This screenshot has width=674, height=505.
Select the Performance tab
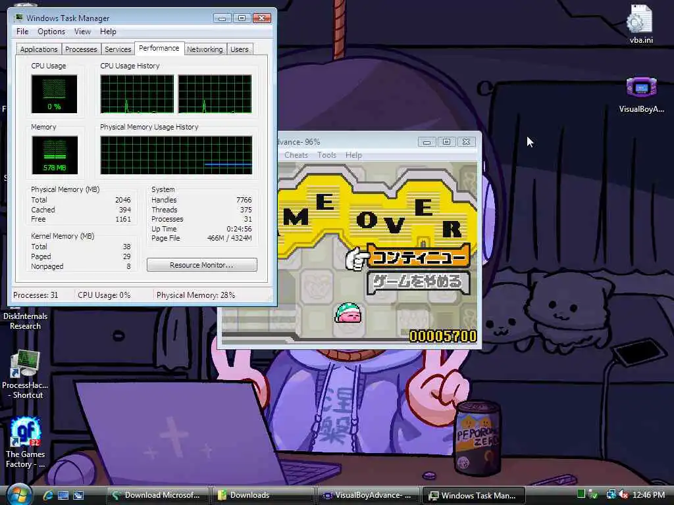[159, 48]
